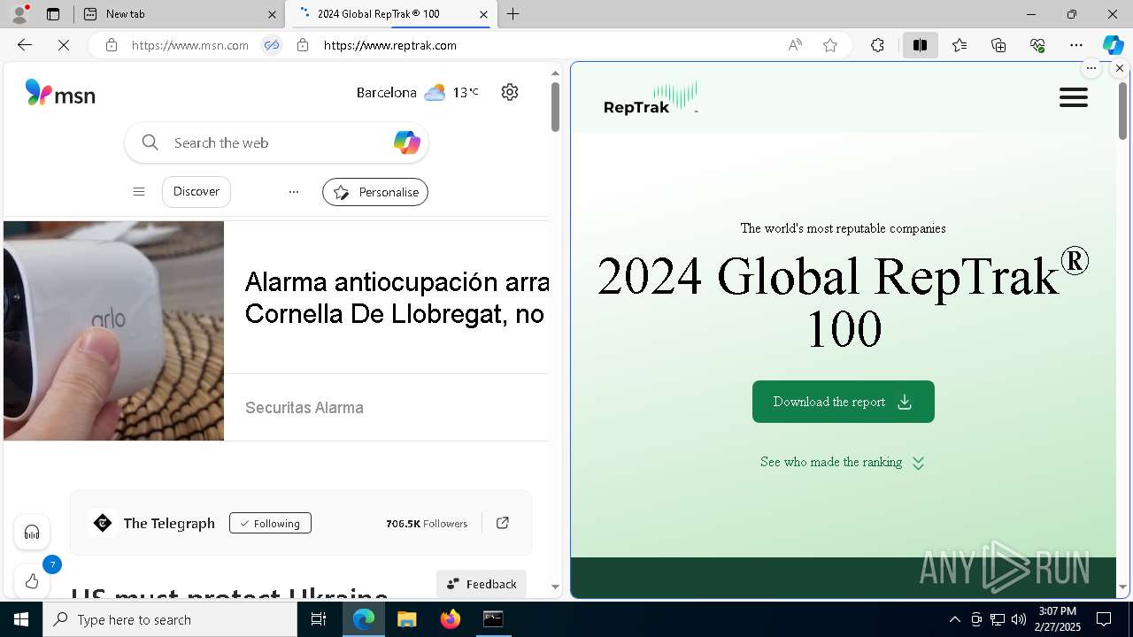Click the msn.com address in the left pane

[x=190, y=45]
